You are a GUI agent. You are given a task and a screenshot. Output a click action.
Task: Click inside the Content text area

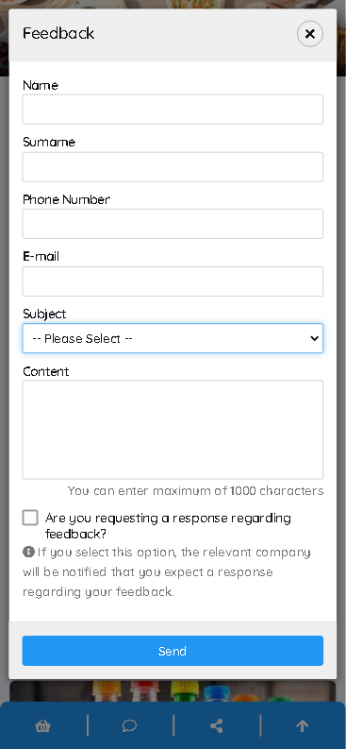(x=173, y=430)
